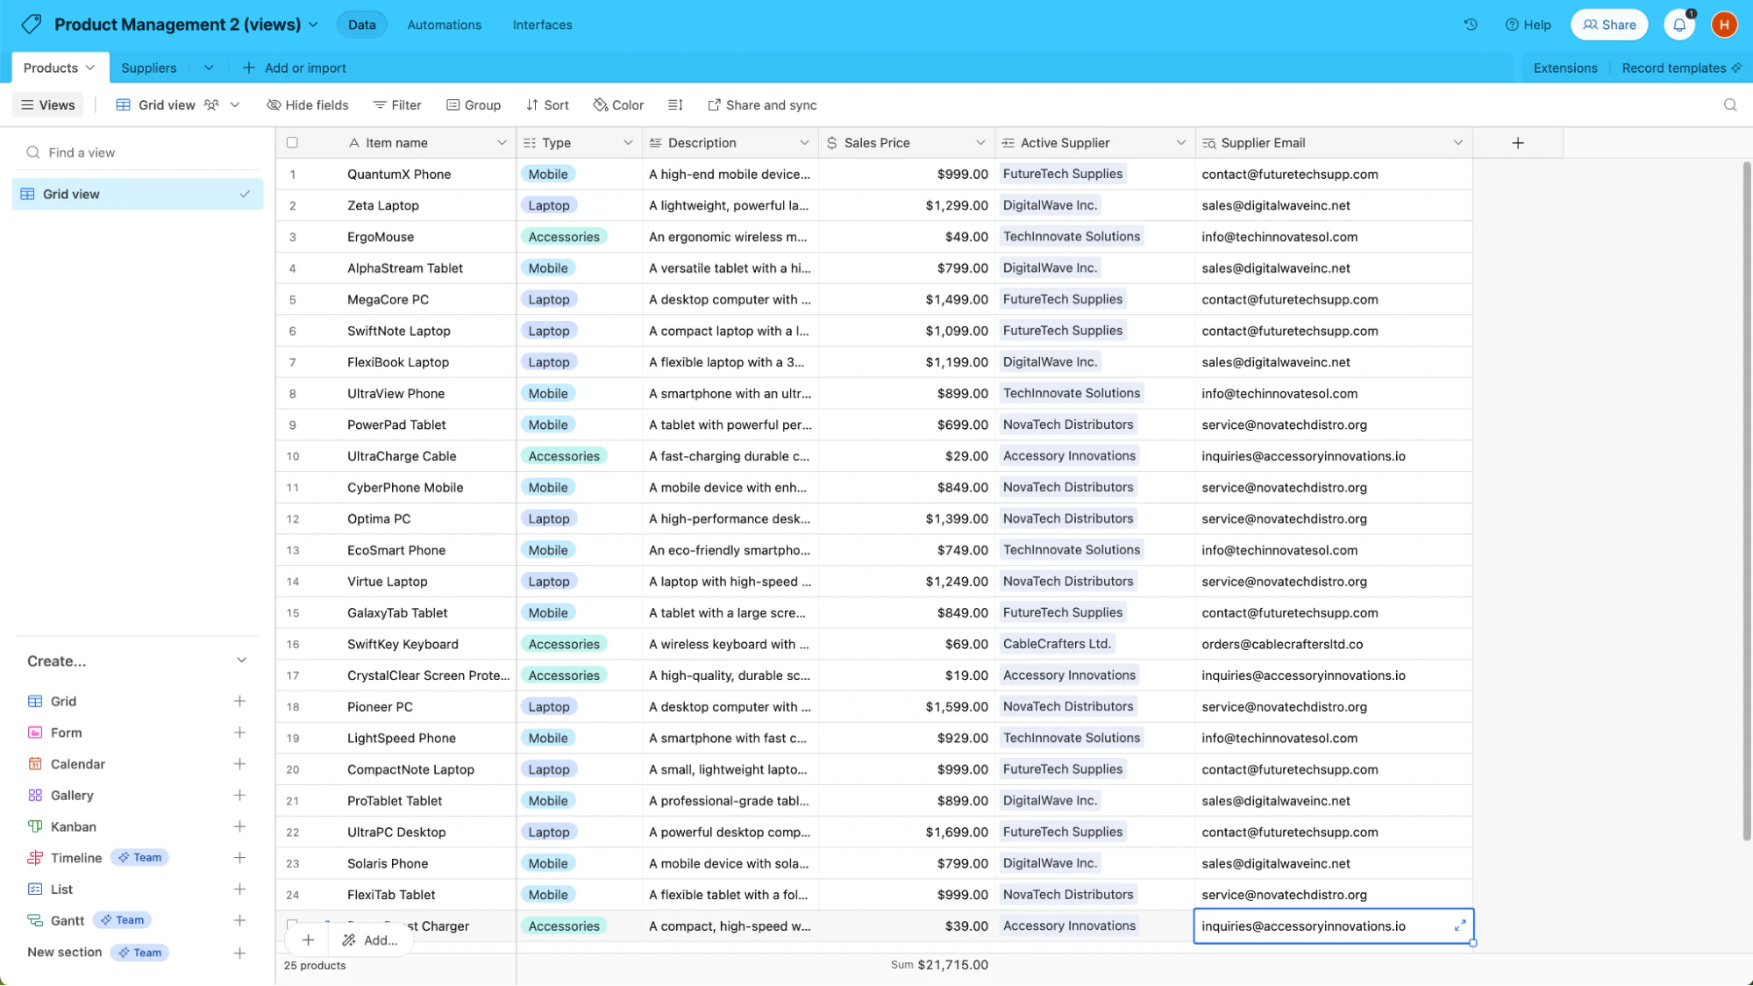
Task: Open the row height toolbar icon
Action: pos(675,105)
